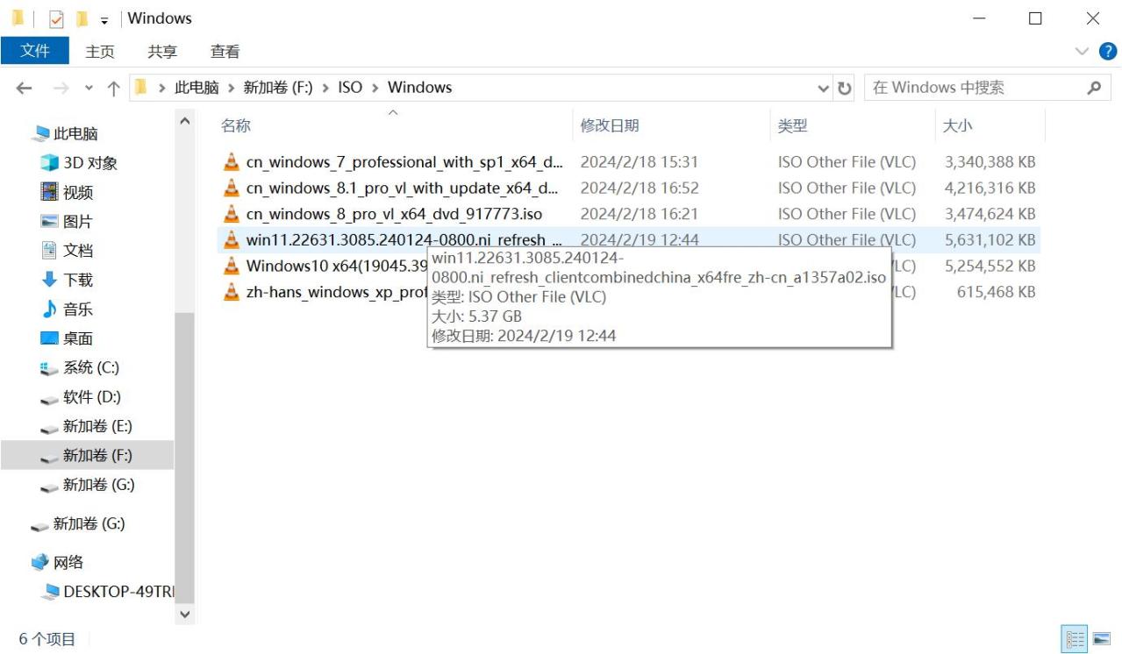Viewport: 1122px width, 654px height.
Task: Click the 3,474,624 KB size cell
Action: (990, 214)
